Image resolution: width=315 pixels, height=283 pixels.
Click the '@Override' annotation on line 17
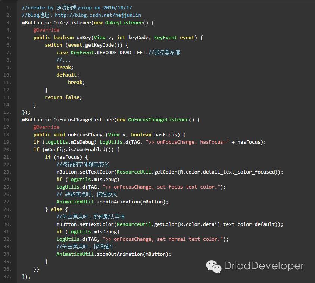click(x=46, y=127)
